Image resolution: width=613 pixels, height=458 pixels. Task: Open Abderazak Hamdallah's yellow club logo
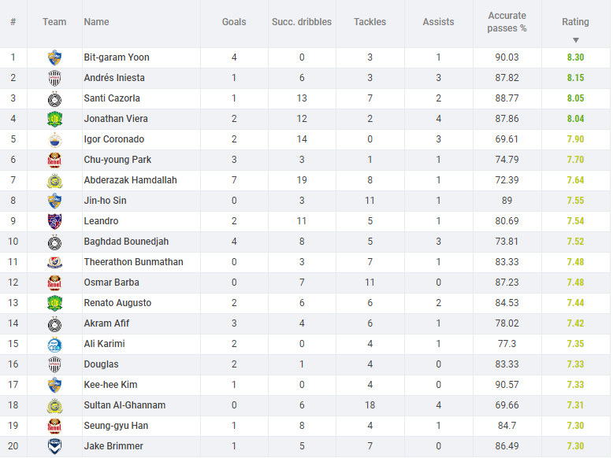54,180
